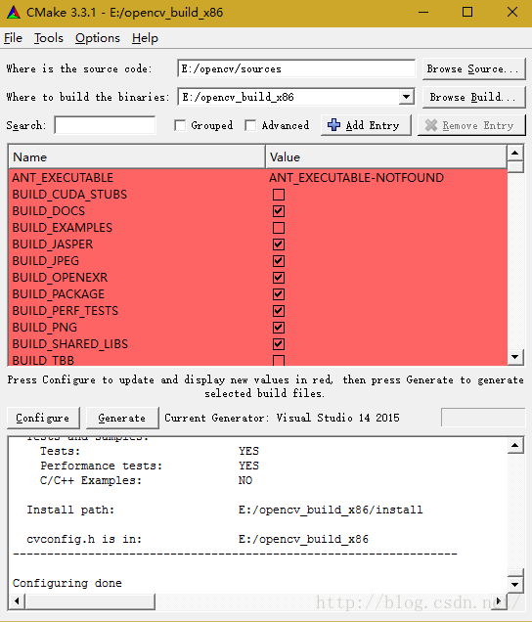The image size is (532, 622).
Task: Maximize the CMake window
Action: (x=467, y=13)
